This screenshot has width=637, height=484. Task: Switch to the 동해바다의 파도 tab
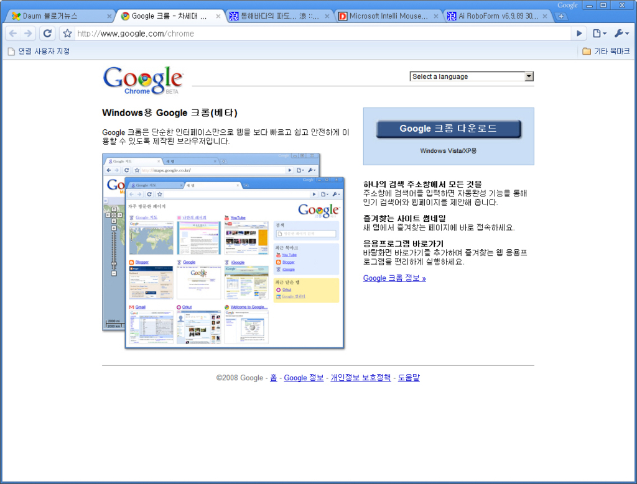(281, 16)
